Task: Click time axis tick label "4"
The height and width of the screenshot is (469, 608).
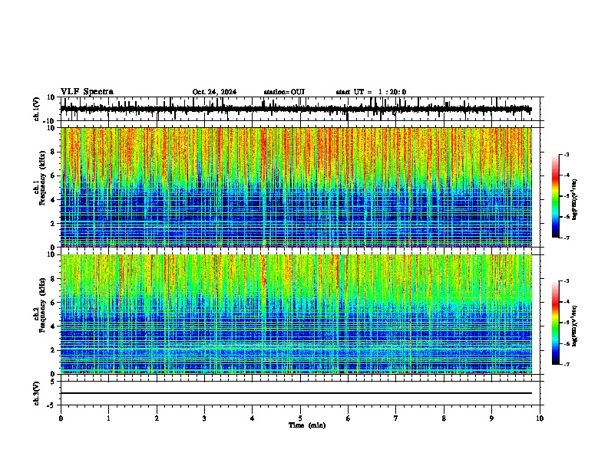Action: pyautogui.click(x=252, y=418)
